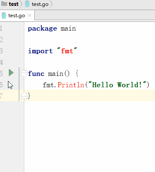Viewport: 155px width, 172px height.
Task: Click main() function name on line 5
Action: (x=56, y=74)
